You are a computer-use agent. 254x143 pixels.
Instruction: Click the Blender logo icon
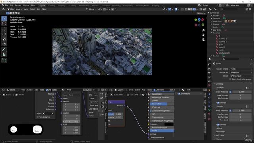pyautogui.click(x=2, y=5)
